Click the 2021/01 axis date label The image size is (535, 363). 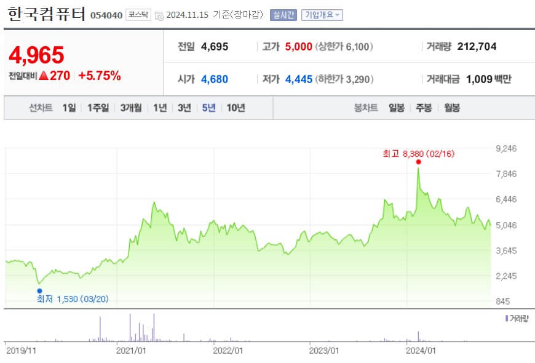pyautogui.click(x=131, y=351)
